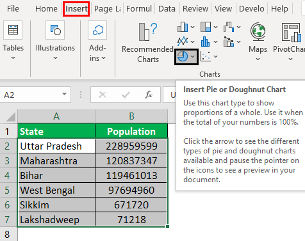
Task: Expand waterfall chart dropdown arrow
Action: pos(239,27)
